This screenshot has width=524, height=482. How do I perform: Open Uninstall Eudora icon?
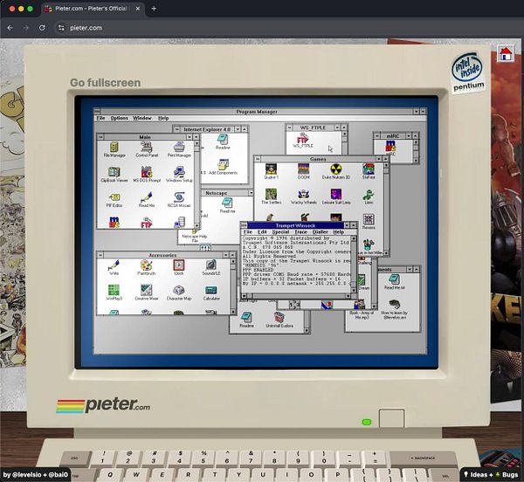click(x=279, y=320)
